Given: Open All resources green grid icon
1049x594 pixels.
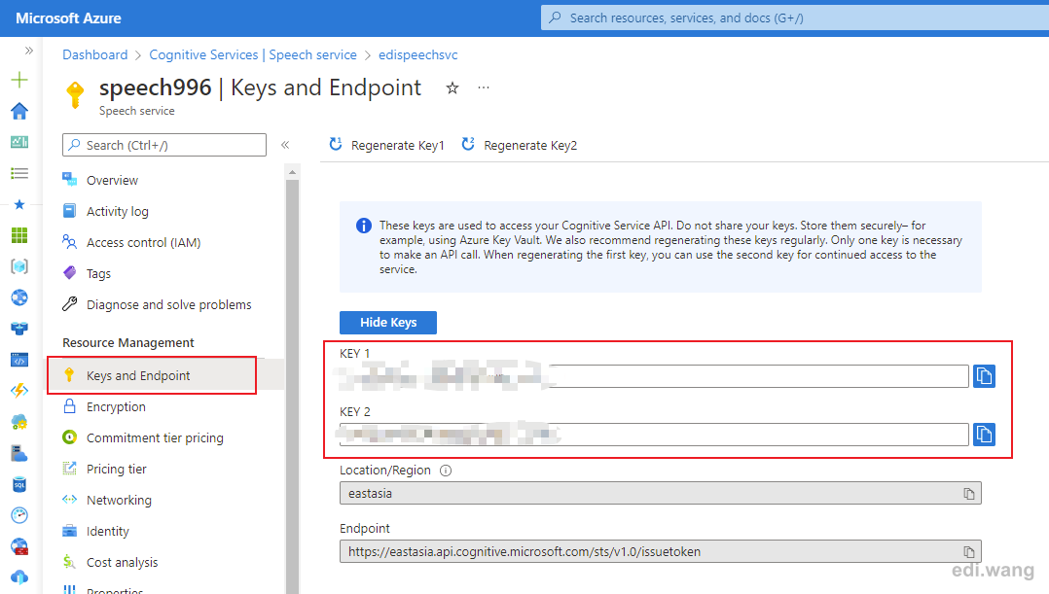Looking at the screenshot, I should [19, 235].
